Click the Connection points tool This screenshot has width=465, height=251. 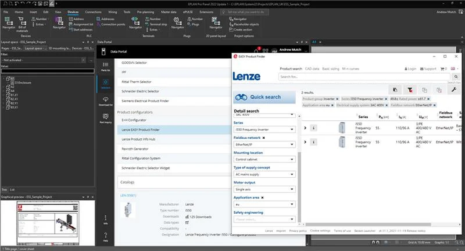[111, 24]
